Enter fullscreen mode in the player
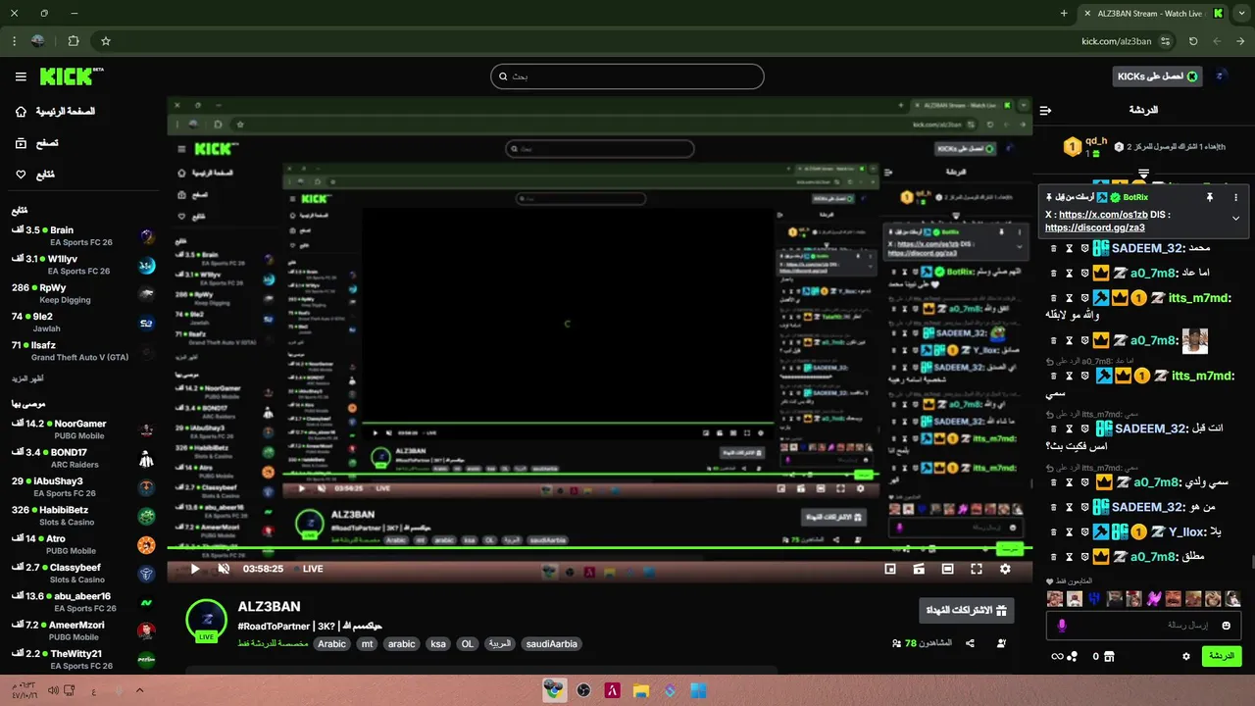This screenshot has width=1255, height=706. click(x=977, y=569)
